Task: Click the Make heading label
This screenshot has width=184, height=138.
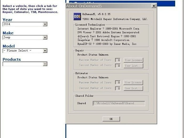Action: pyautogui.click(x=8, y=33)
